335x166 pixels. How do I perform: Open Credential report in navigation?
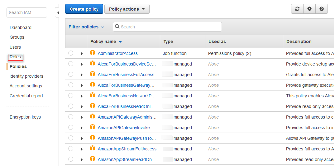26,96
